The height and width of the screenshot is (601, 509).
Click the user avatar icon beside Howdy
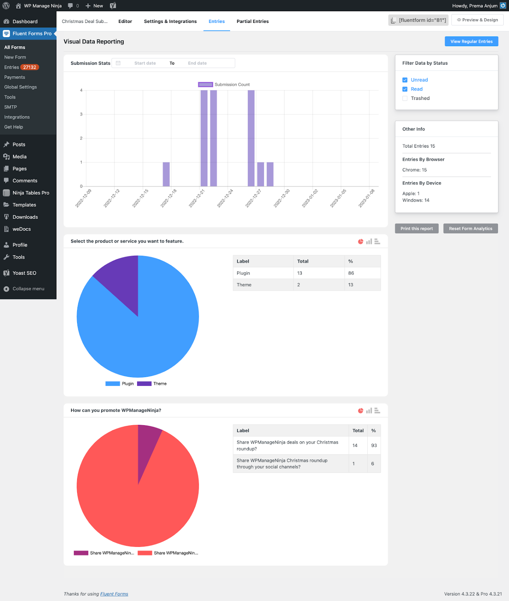[503, 6]
